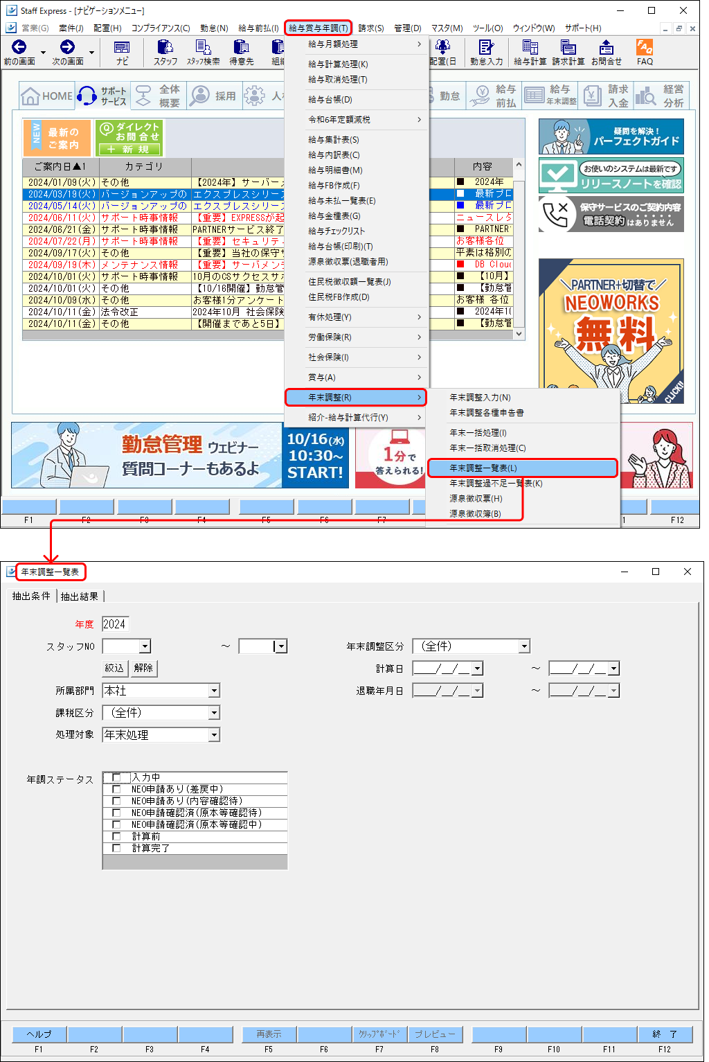709x1062 pixels.
Task: Open the 勤怠管理ウェビナー banner
Action: (x=180, y=455)
